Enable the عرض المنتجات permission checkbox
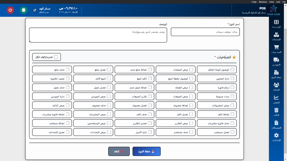This screenshot has height=161, width=287. (x=192, y=69)
